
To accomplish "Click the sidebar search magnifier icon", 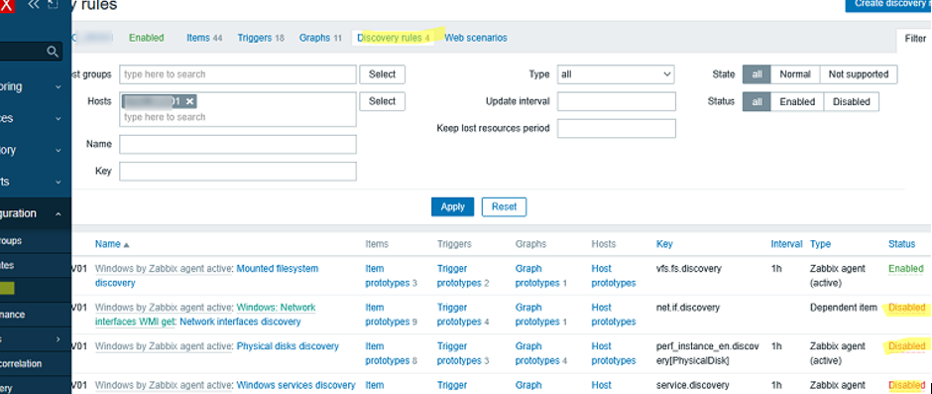I will click(x=53, y=52).
